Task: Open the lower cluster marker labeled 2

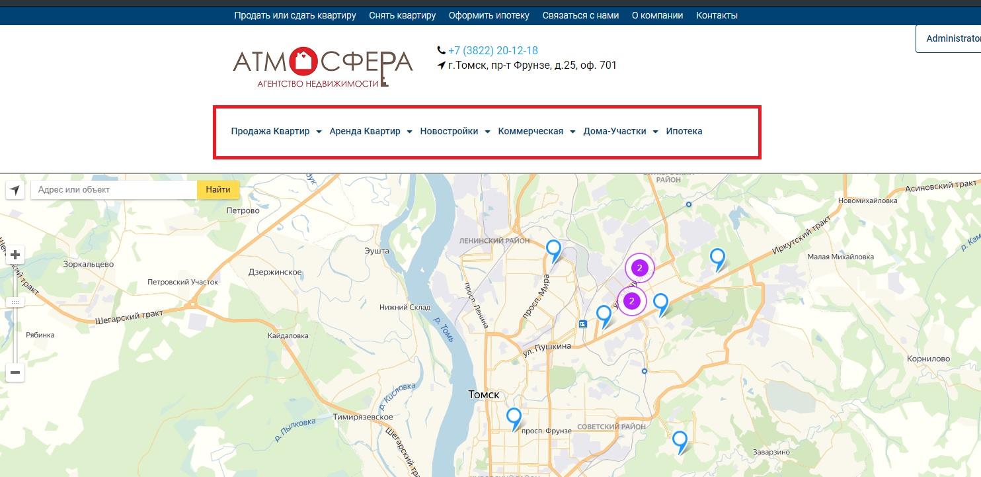Action: pyautogui.click(x=632, y=301)
